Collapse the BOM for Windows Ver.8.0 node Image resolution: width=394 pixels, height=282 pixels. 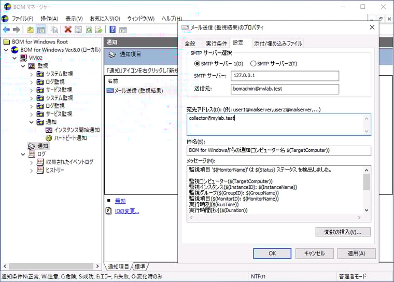tap(6, 50)
